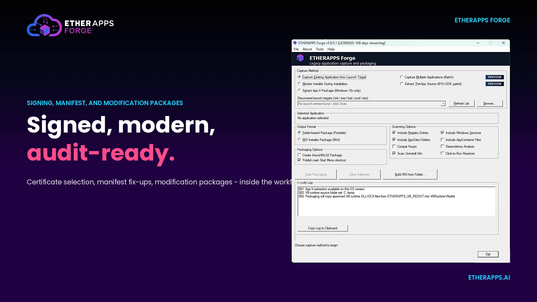Image resolution: width=537 pixels, height=302 pixels.
Task: Click the purple cube logo in the header banner
Action: click(300, 58)
